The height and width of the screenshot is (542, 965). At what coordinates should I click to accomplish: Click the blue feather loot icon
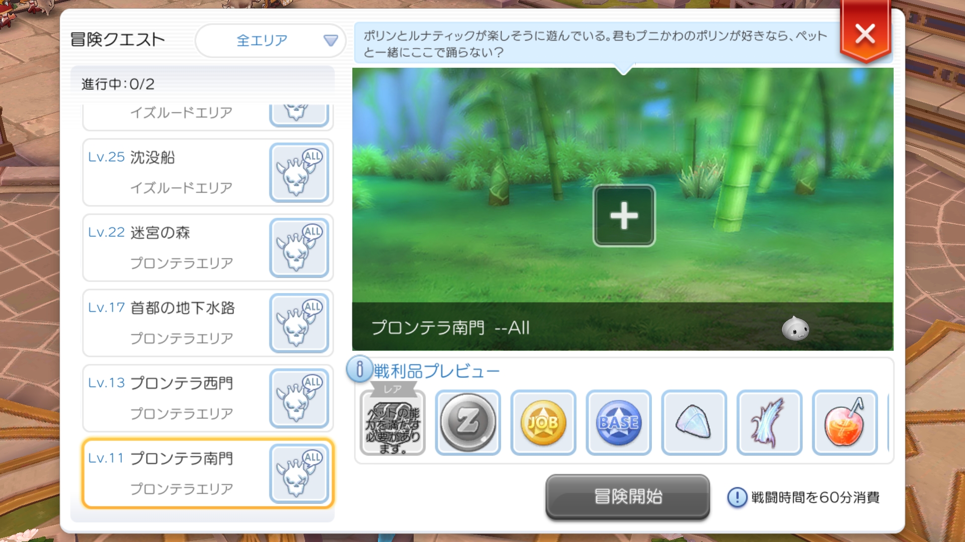(769, 423)
